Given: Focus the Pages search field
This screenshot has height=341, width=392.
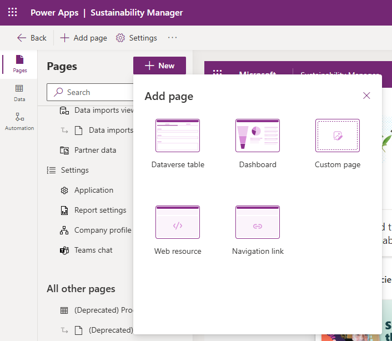Looking at the screenshot, I should (90, 92).
